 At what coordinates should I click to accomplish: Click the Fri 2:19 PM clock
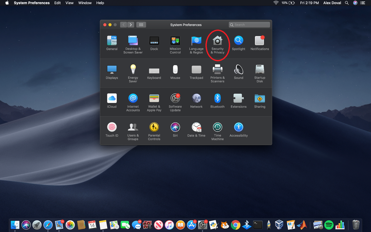310,3
